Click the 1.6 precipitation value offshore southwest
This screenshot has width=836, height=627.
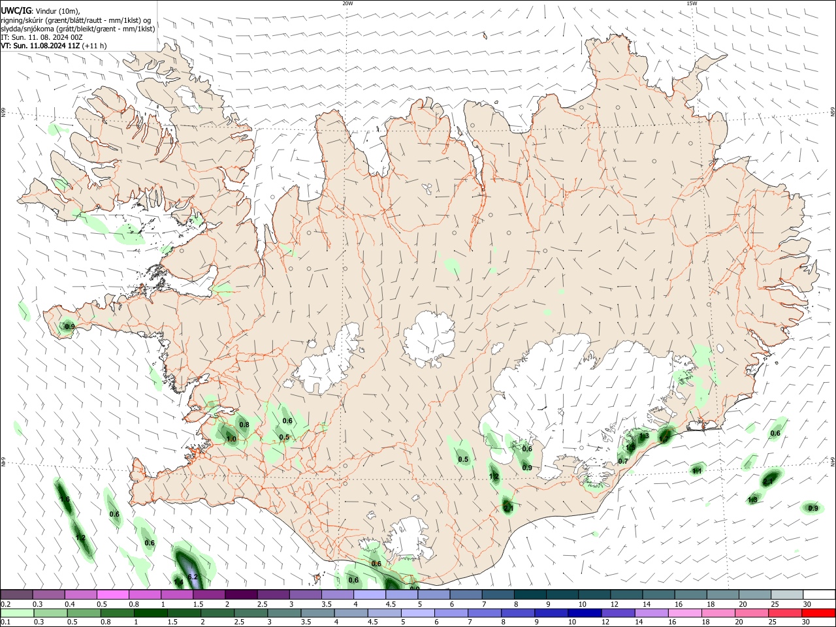(65, 499)
